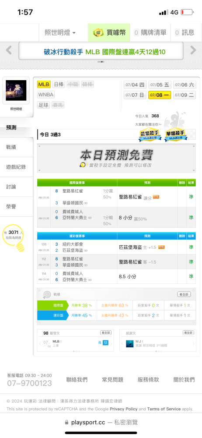Select the WNBA league tab

[x=46, y=95]
